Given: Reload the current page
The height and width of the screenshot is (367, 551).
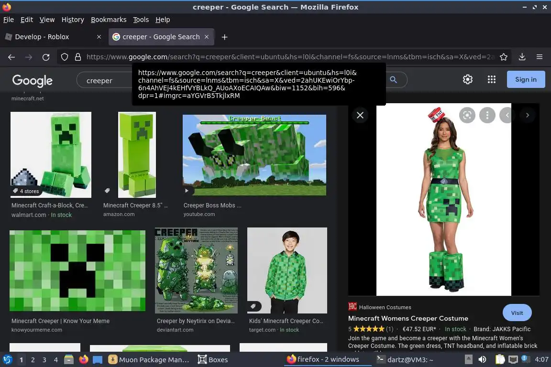Looking at the screenshot, I should pyautogui.click(x=46, y=57).
